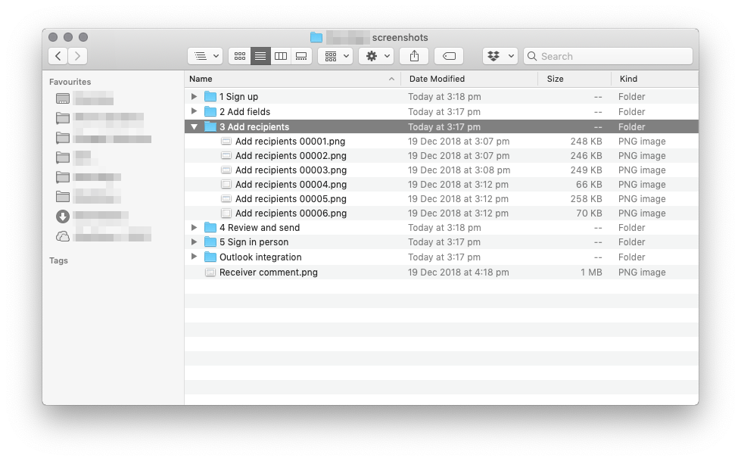Expand the Outlook integration folder

(194, 257)
